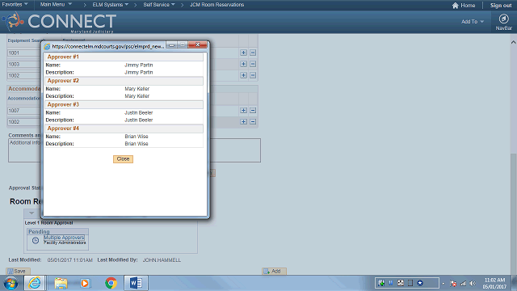Switch to Internet Explorer in taskbar
517x291 pixels.
35,283
